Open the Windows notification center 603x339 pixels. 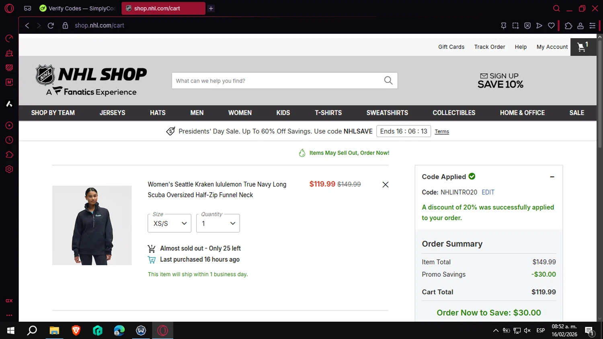[x=590, y=331]
